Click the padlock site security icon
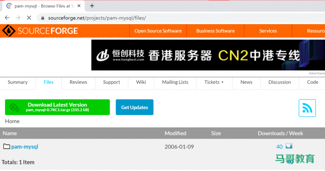 pos(42,18)
